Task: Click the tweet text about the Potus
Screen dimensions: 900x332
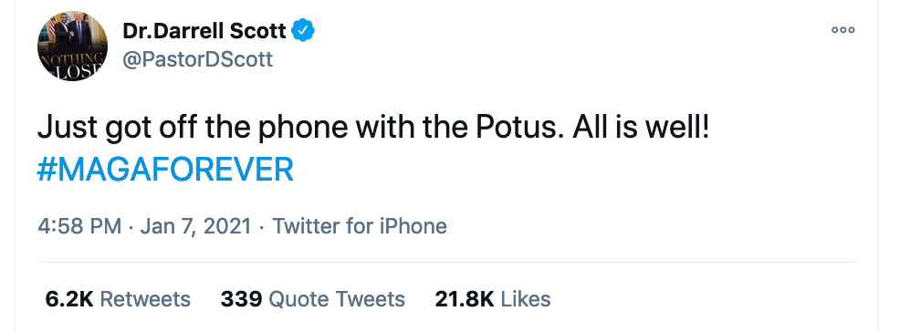Action: point(373,129)
